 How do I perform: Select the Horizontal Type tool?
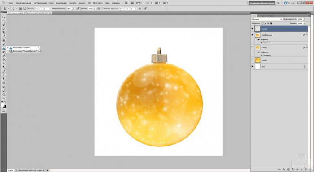4,75
